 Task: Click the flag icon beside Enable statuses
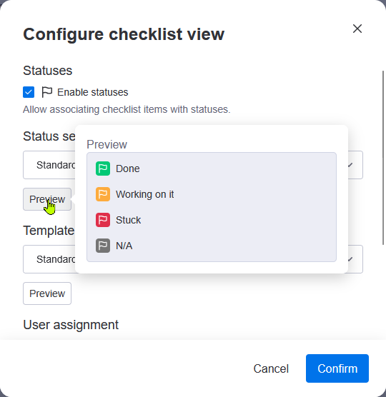click(x=47, y=92)
